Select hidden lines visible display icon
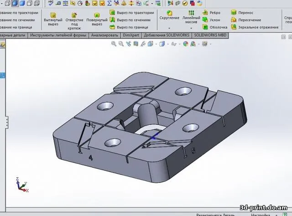The height and width of the screenshot is (216, 292). click(x=7, y=3)
